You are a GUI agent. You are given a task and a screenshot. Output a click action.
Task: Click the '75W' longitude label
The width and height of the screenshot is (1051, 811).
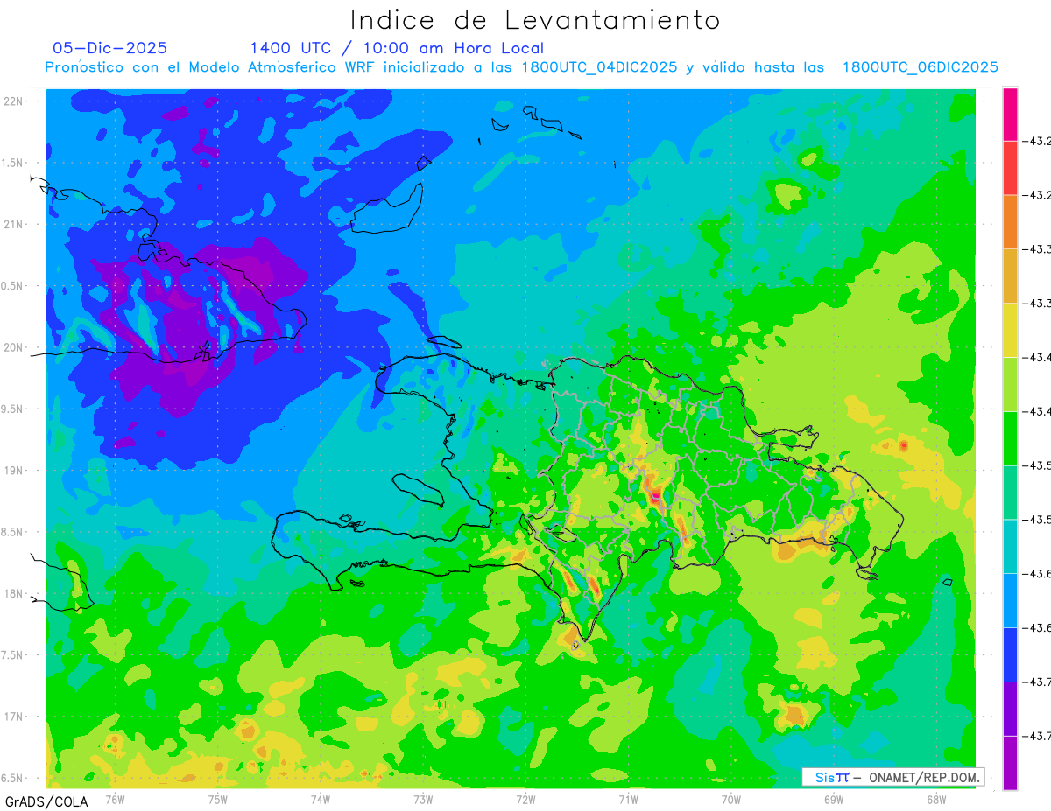pyautogui.click(x=218, y=799)
